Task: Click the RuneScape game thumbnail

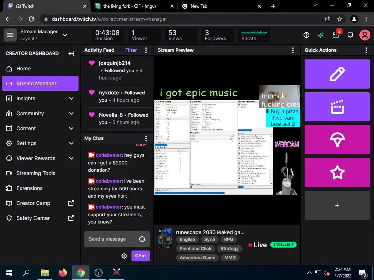Action: point(165,238)
